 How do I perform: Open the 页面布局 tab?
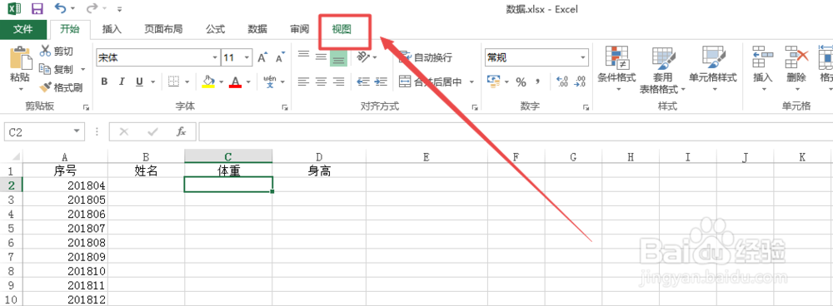point(163,29)
